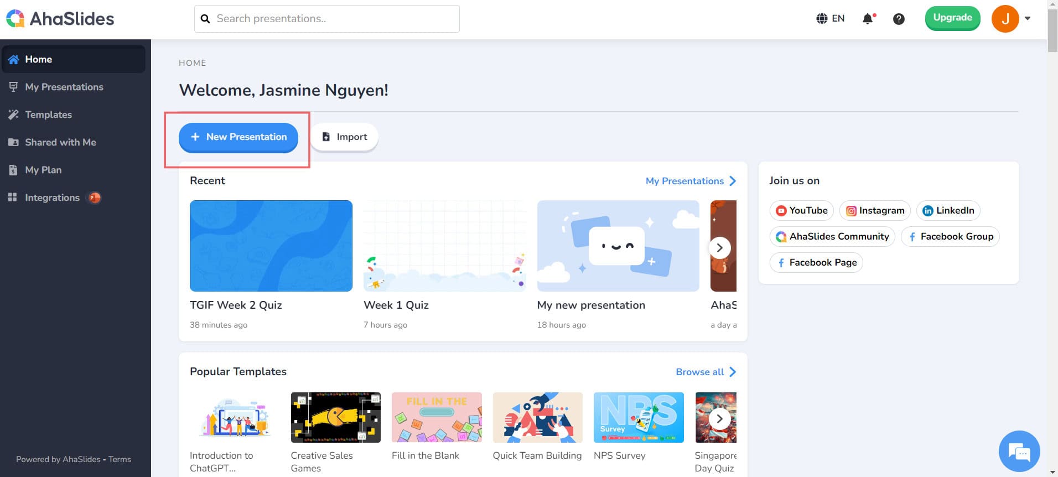
Task: Click the notification bell icon
Action: coord(868,19)
